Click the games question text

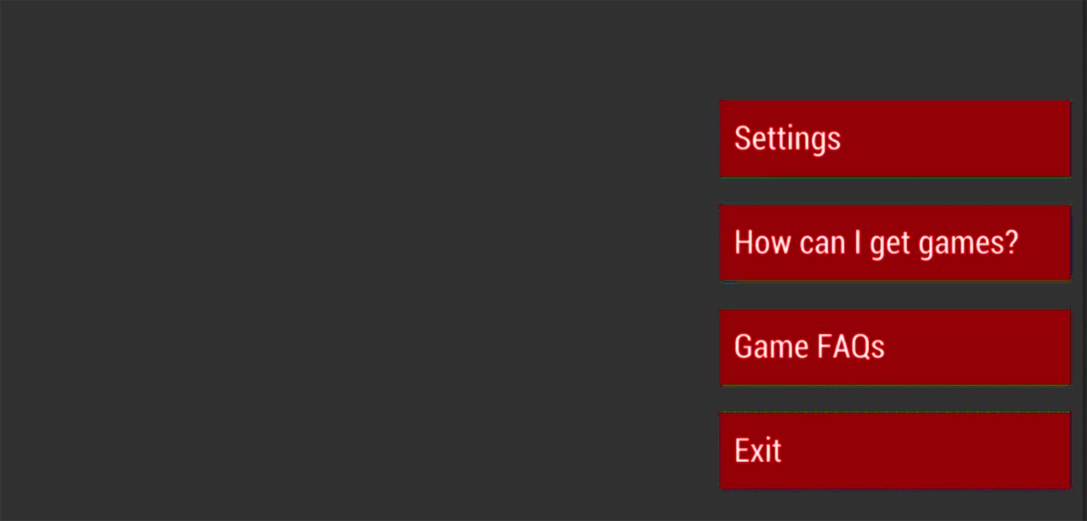tap(876, 244)
